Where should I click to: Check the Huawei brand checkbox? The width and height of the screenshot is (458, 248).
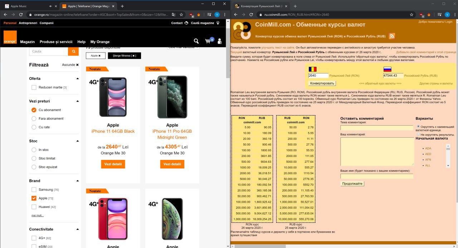pyautogui.click(x=34, y=207)
